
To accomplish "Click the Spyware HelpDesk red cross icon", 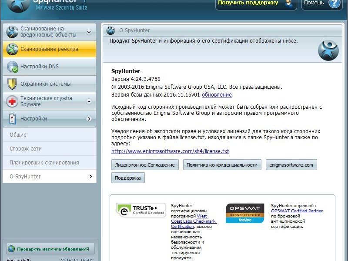I will point(12,101).
